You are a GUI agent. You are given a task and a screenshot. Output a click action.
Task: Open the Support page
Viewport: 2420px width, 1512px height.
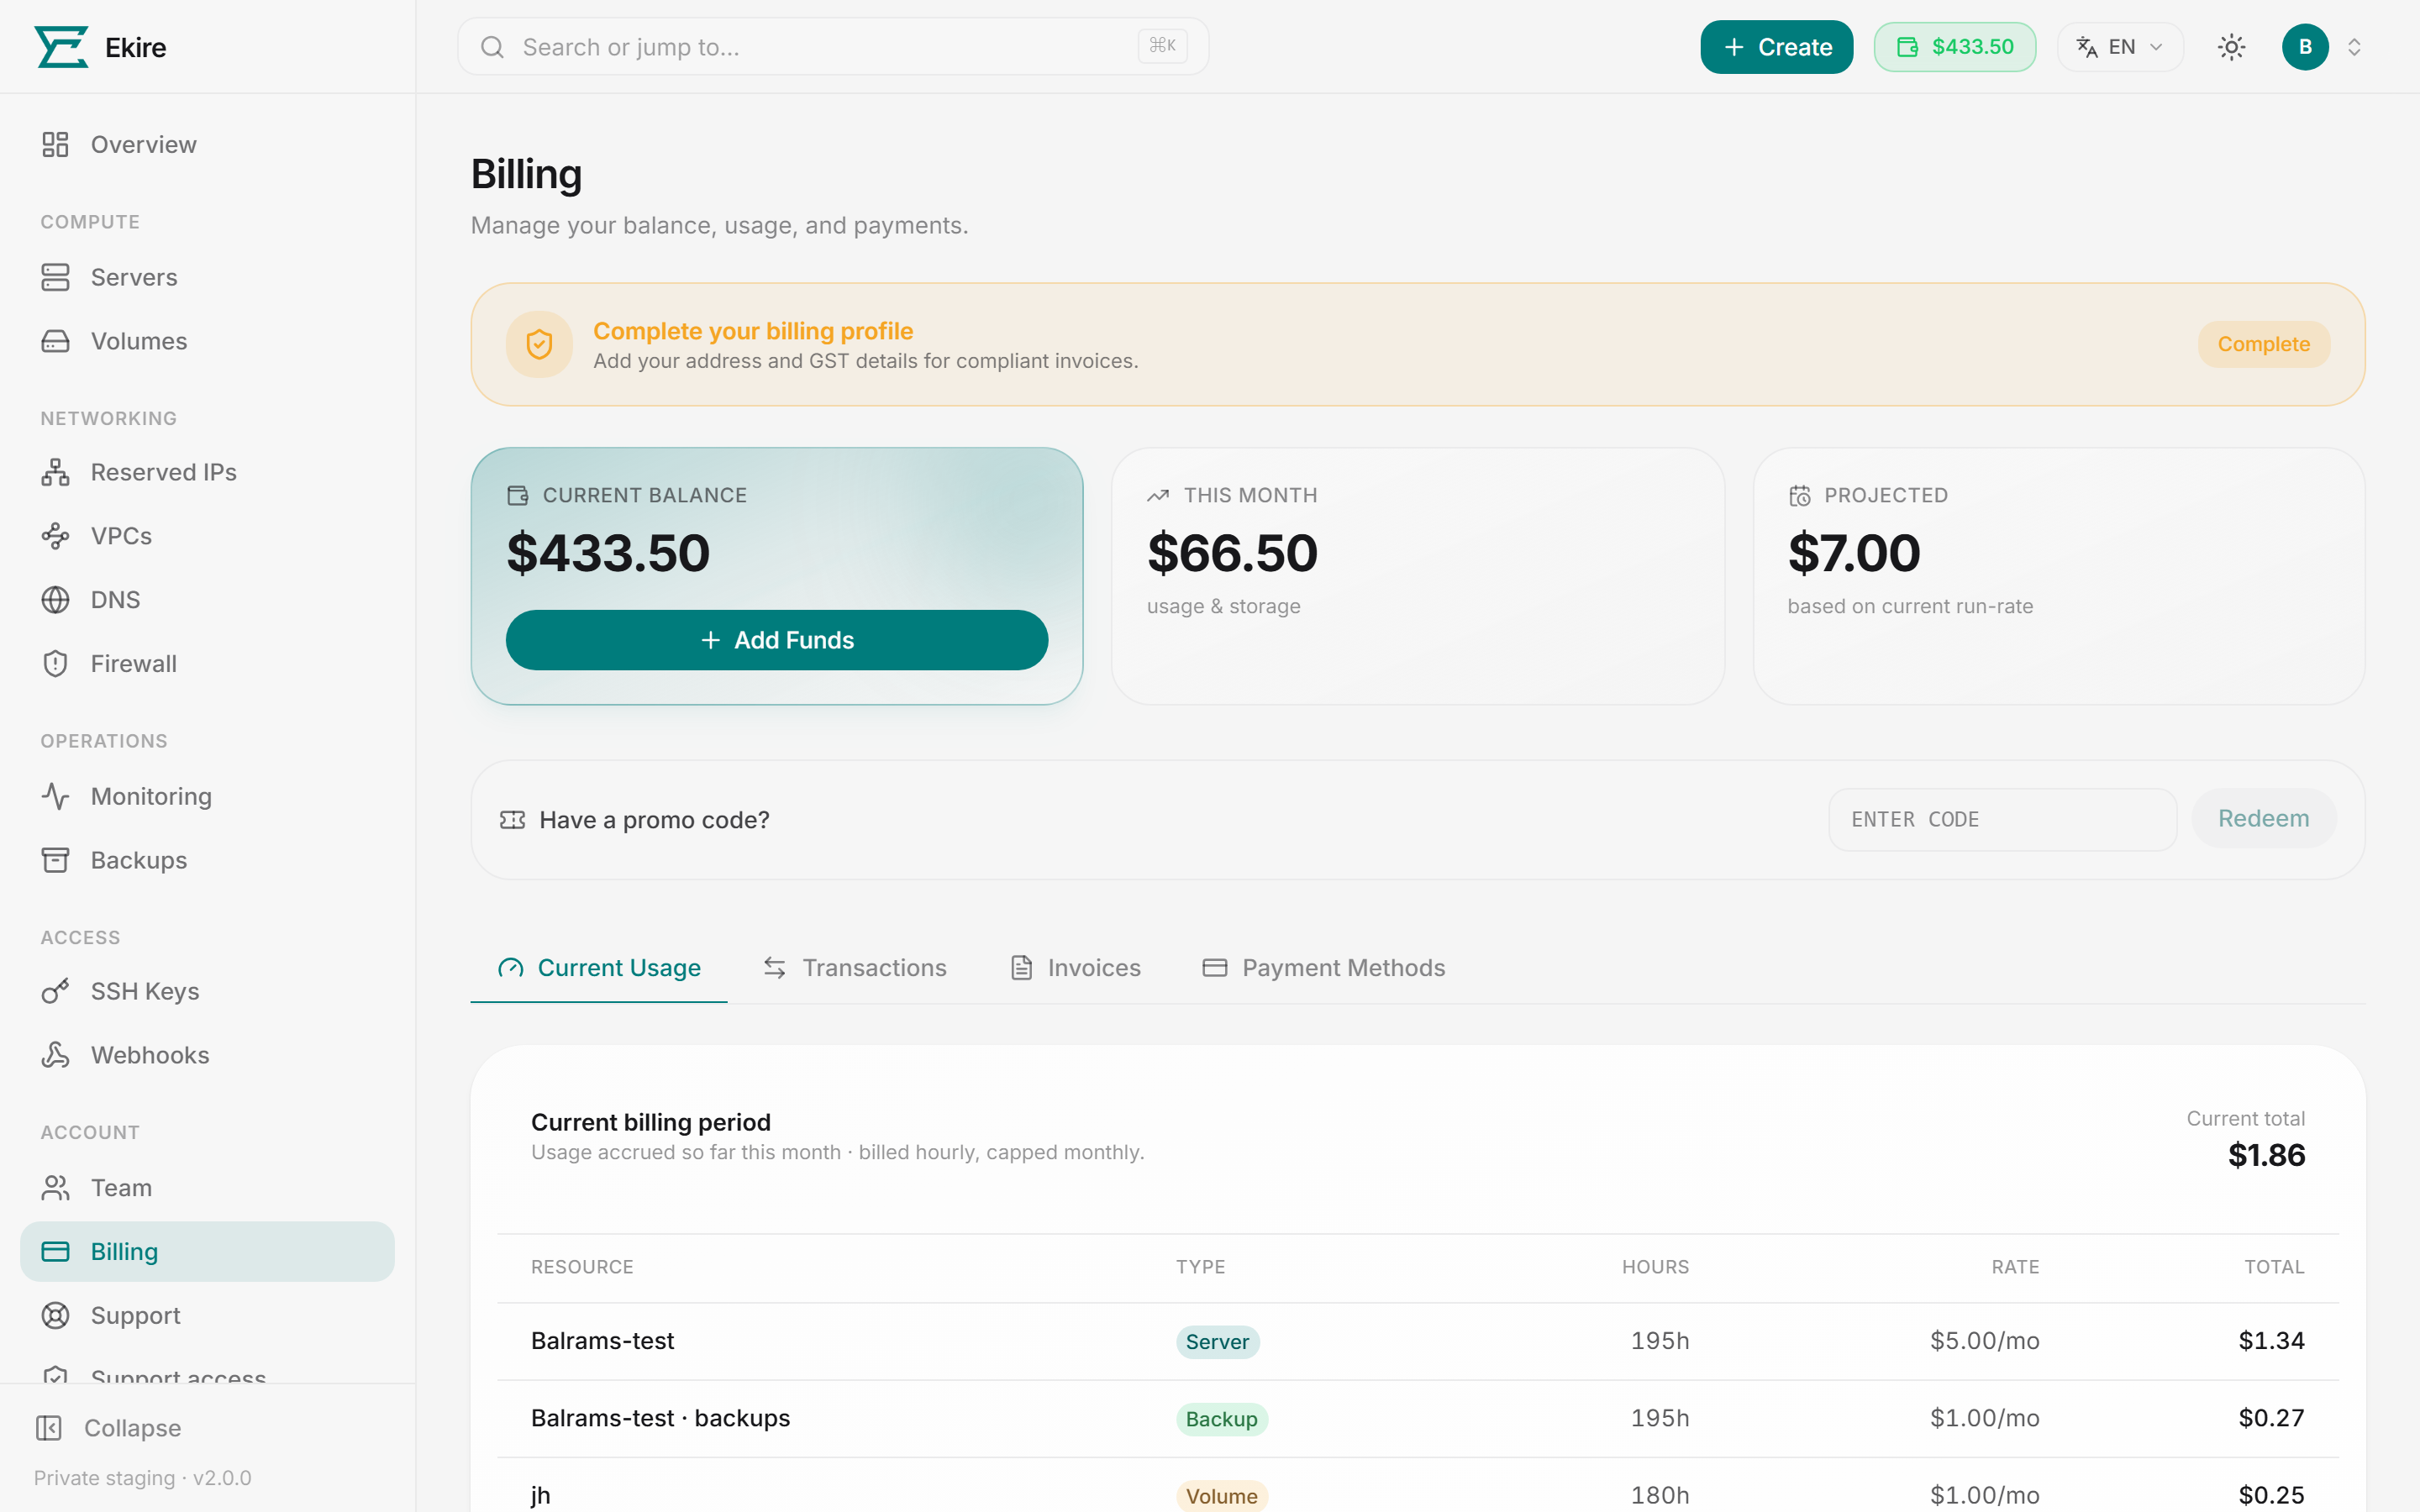207,1316
